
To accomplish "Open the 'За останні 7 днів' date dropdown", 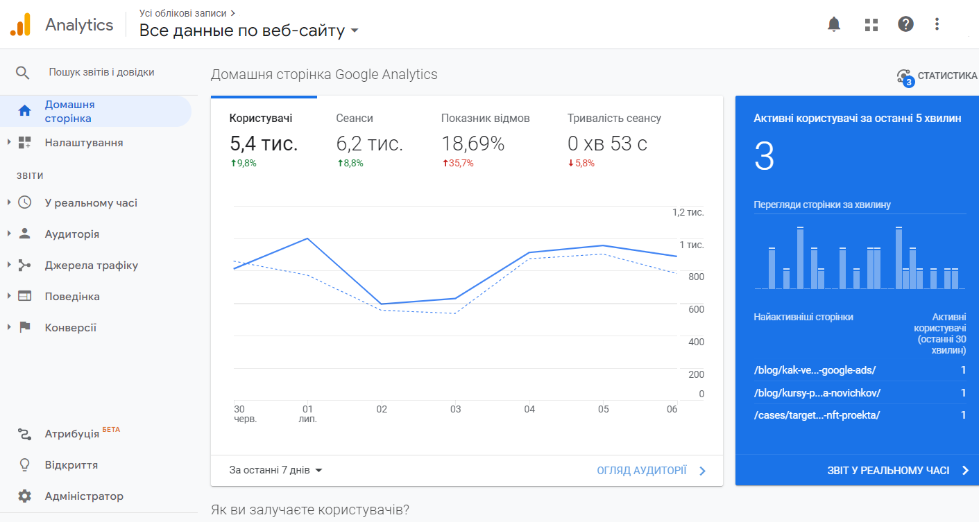I will pos(276,470).
